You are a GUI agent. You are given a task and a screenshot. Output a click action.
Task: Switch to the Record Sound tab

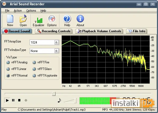click(x=17, y=31)
